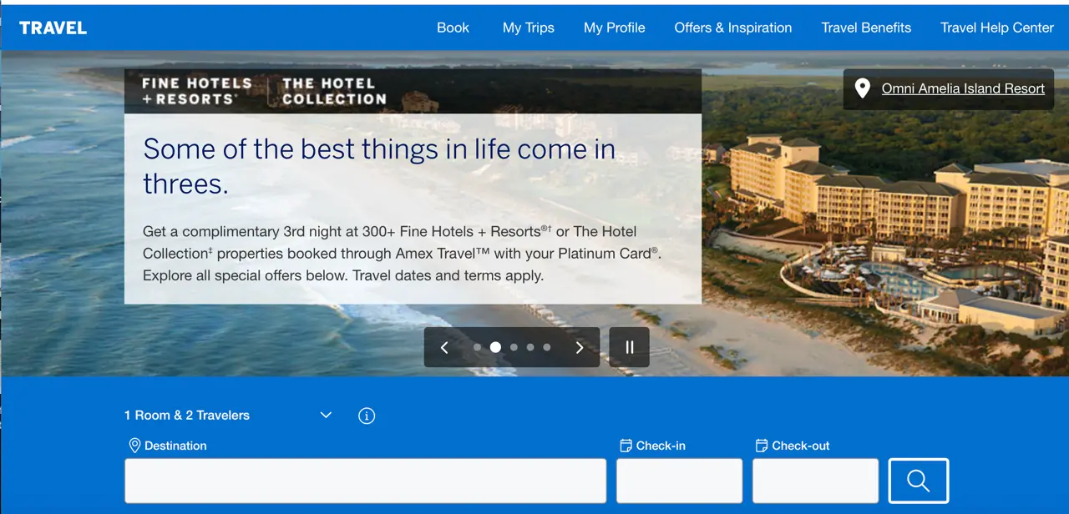Click the Check-out calendar icon
This screenshot has width=1069, height=514.
click(x=761, y=446)
